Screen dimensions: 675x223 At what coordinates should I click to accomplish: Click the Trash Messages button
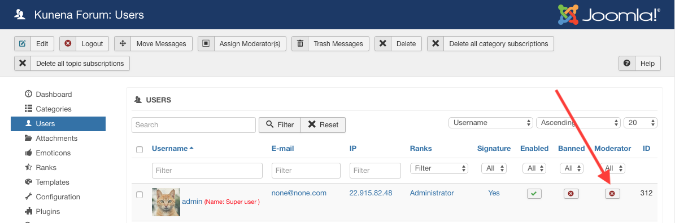[x=330, y=43]
